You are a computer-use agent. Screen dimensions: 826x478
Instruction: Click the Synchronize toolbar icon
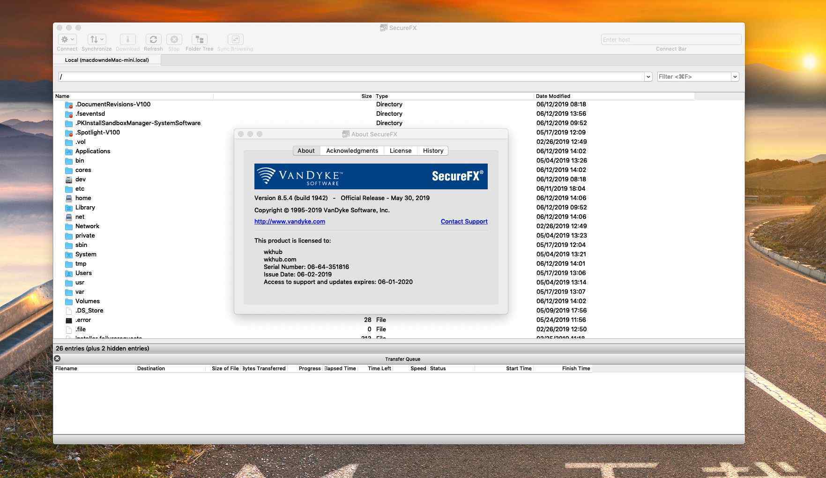coord(97,39)
